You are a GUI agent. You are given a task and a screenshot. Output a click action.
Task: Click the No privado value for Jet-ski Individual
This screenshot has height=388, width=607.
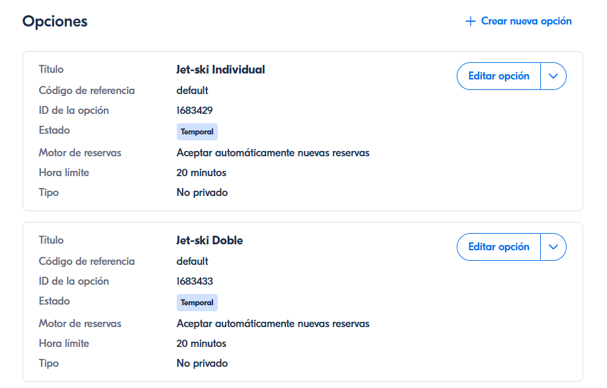click(x=202, y=193)
